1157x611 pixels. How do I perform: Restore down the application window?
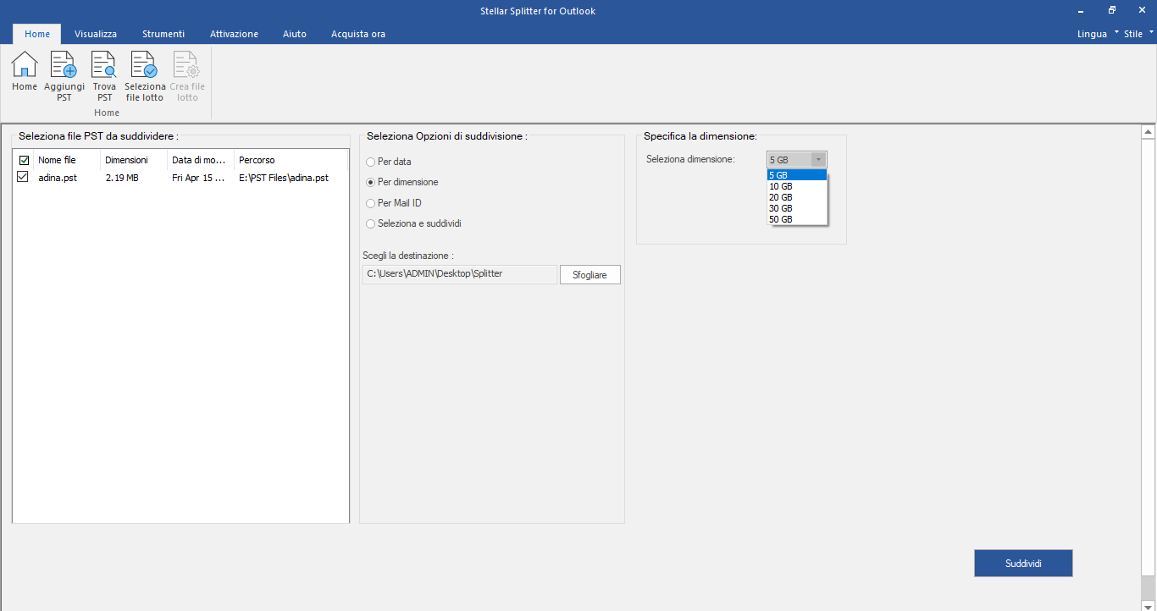click(x=1112, y=11)
